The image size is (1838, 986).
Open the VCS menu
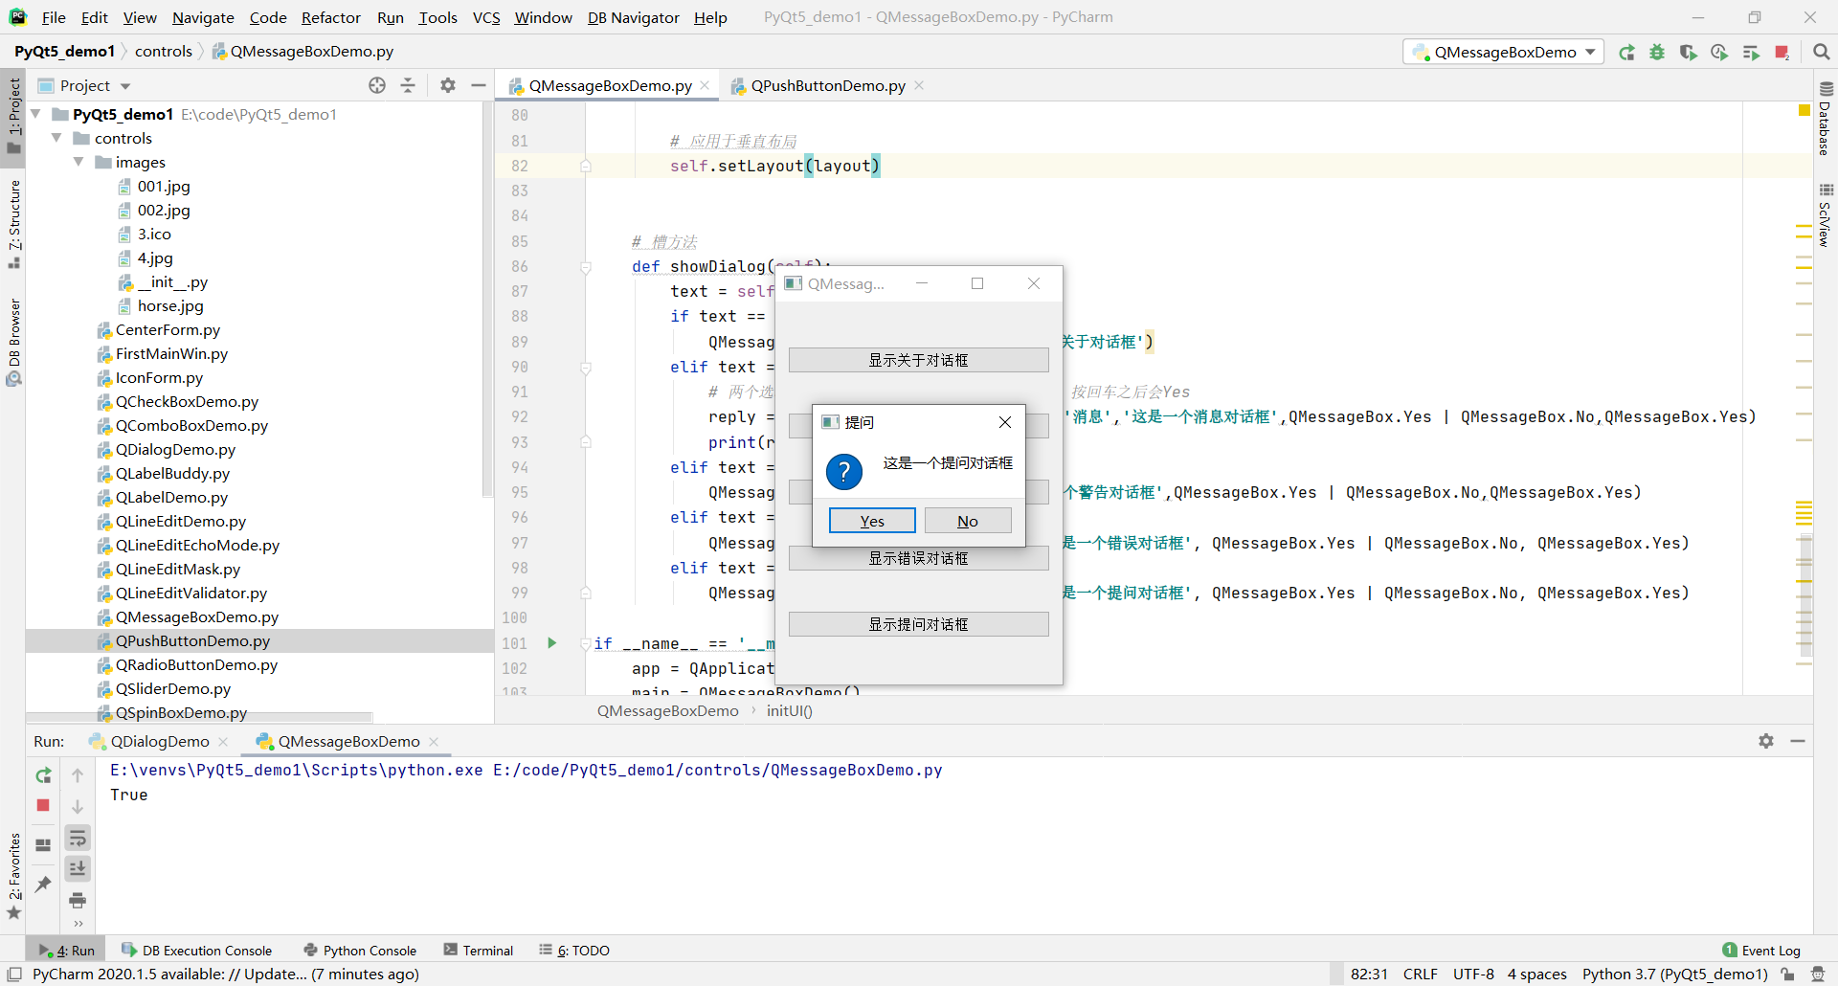(x=486, y=17)
